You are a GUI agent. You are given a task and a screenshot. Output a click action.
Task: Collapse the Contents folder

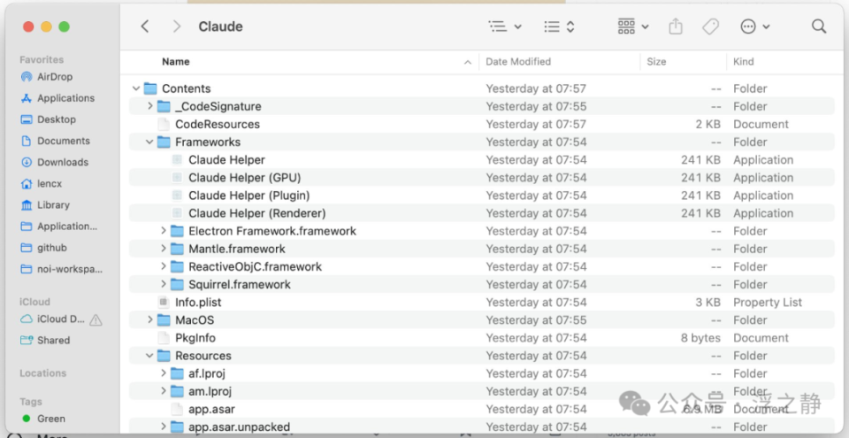click(x=136, y=88)
